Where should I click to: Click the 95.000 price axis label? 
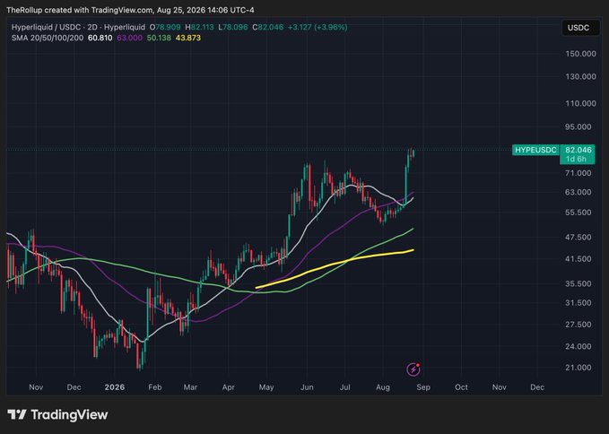(x=579, y=127)
